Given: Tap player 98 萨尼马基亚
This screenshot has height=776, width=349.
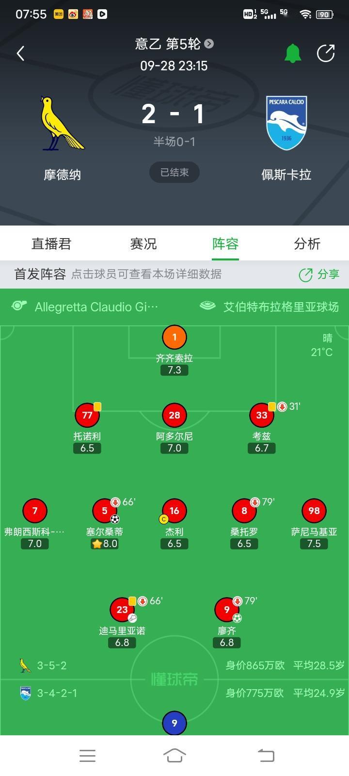Looking at the screenshot, I should pyautogui.click(x=314, y=510).
